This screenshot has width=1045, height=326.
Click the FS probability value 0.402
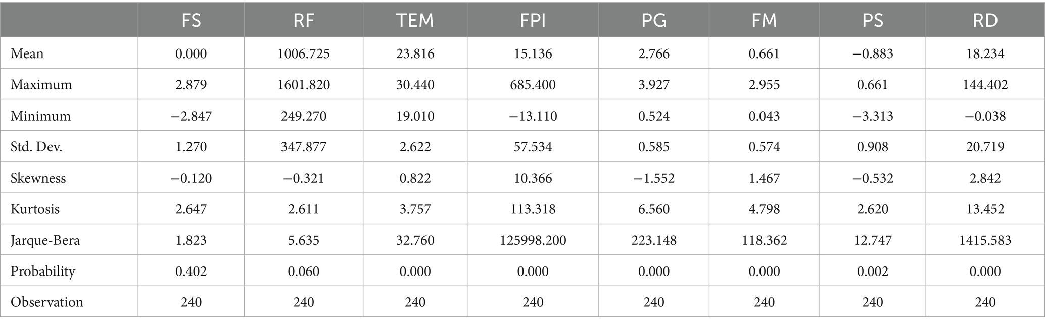[x=191, y=271]
